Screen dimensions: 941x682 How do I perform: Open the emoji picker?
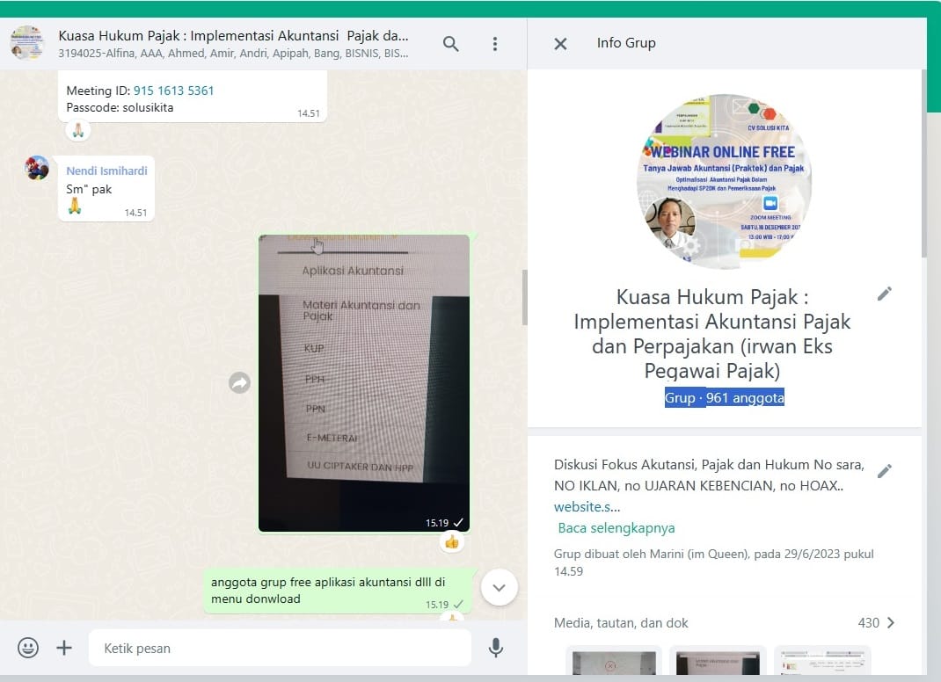click(x=28, y=649)
